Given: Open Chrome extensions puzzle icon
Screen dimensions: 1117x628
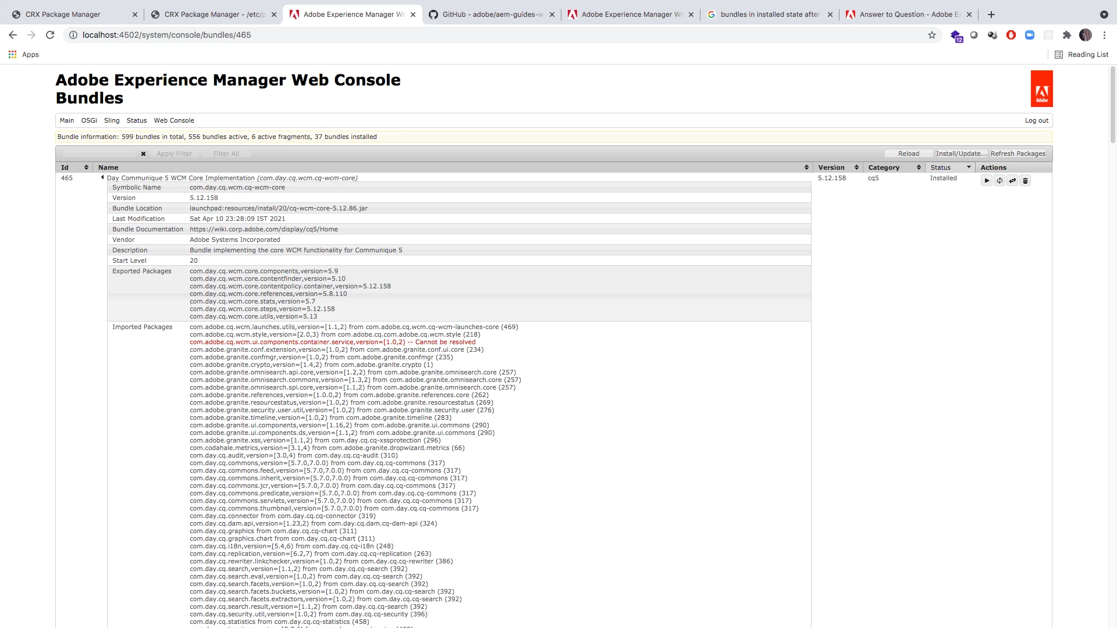Looking at the screenshot, I should point(1066,35).
